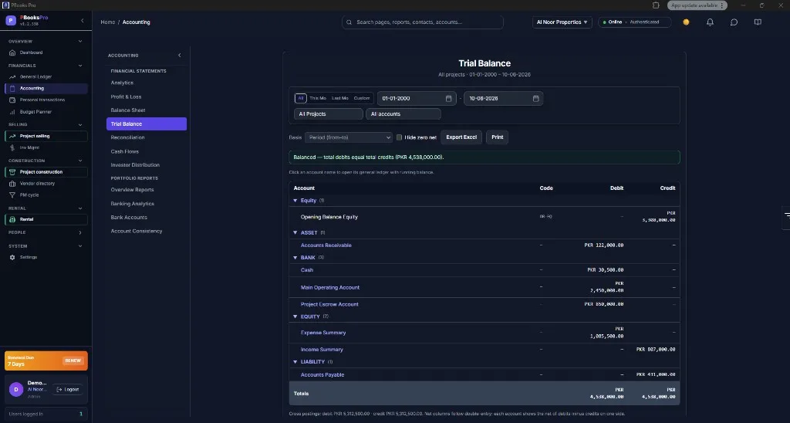Click the global search field
This screenshot has width=790, height=423.
click(x=422, y=22)
